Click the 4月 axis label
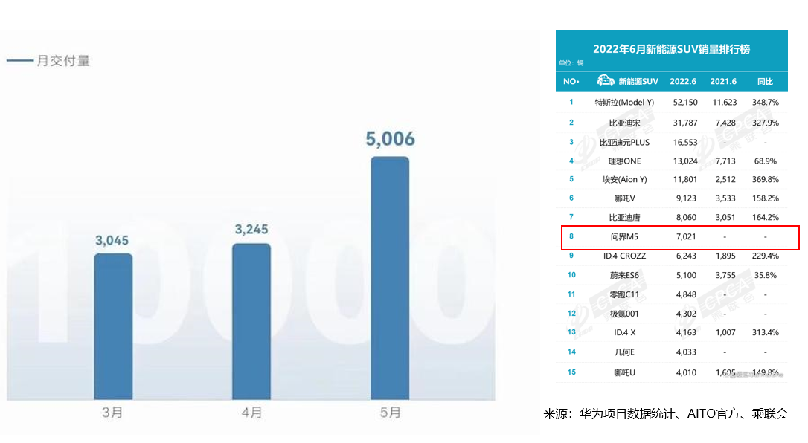The image size is (808, 443). (x=251, y=413)
